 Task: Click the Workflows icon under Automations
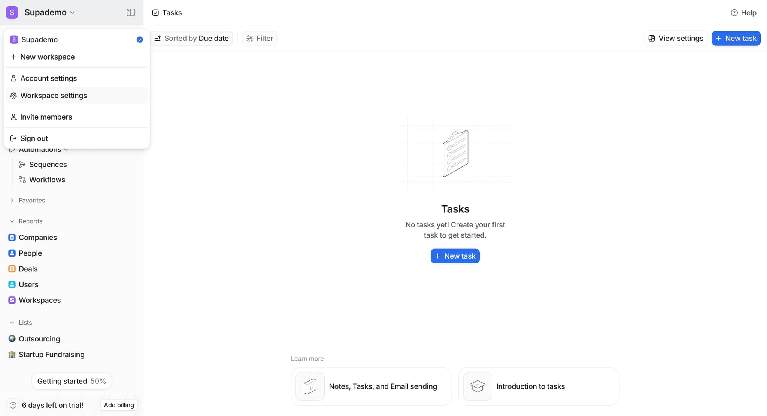(x=22, y=180)
